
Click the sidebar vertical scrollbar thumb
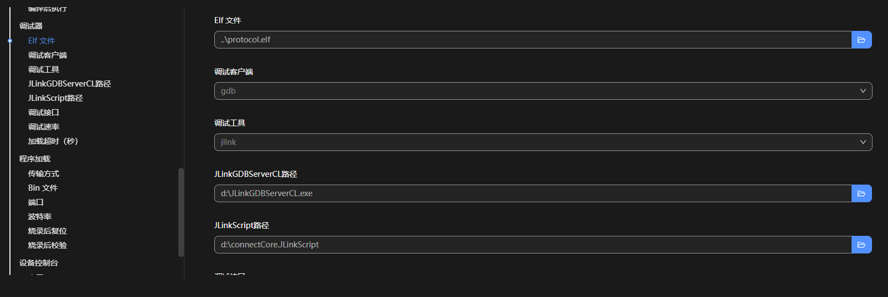click(181, 212)
